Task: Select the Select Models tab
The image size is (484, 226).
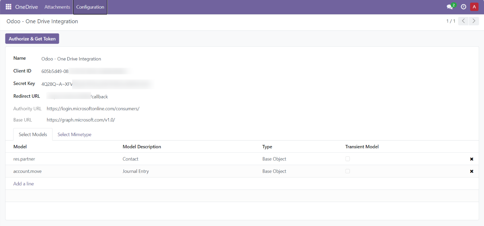Action: click(x=33, y=134)
